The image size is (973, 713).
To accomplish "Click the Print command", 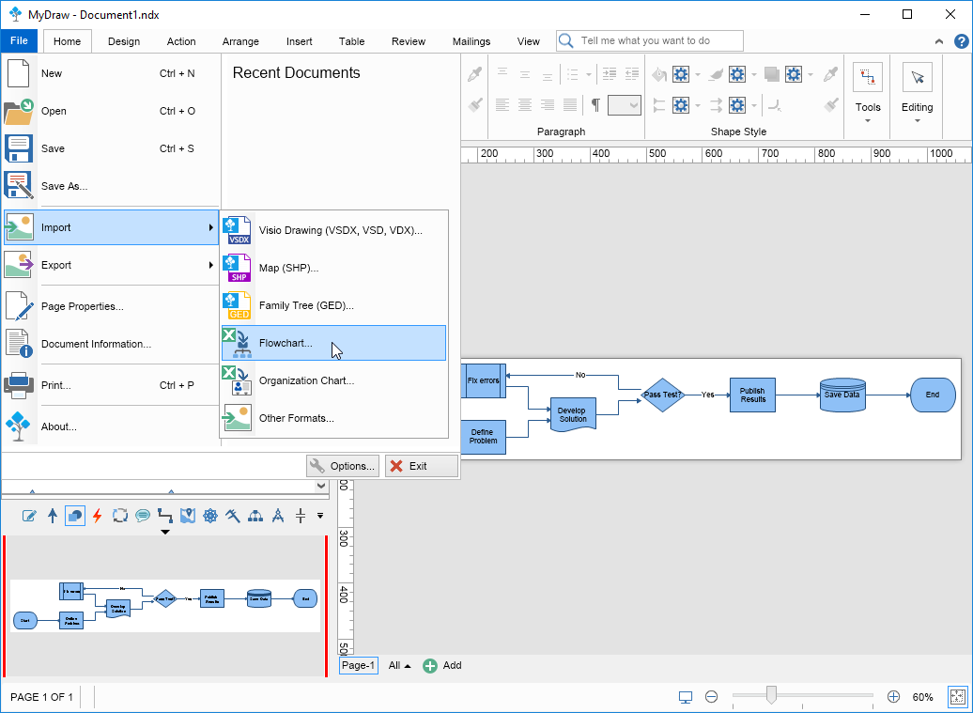I will (x=111, y=385).
